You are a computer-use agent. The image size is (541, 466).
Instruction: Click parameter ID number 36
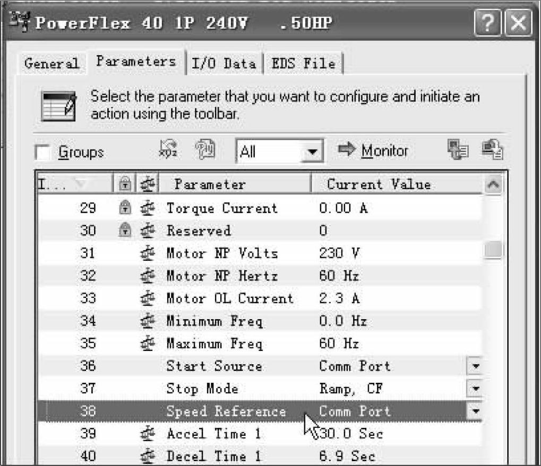pyautogui.click(x=88, y=366)
